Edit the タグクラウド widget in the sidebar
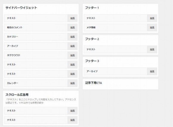This screenshot has width=173, height=127. click(72, 55)
